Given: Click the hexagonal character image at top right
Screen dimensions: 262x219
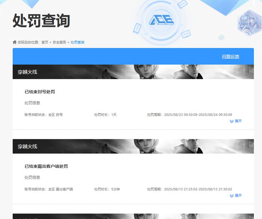Looking at the screenshot, I should 249,23.
